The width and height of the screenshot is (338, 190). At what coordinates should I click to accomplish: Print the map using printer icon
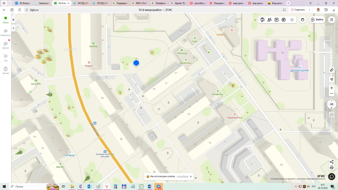(332, 168)
